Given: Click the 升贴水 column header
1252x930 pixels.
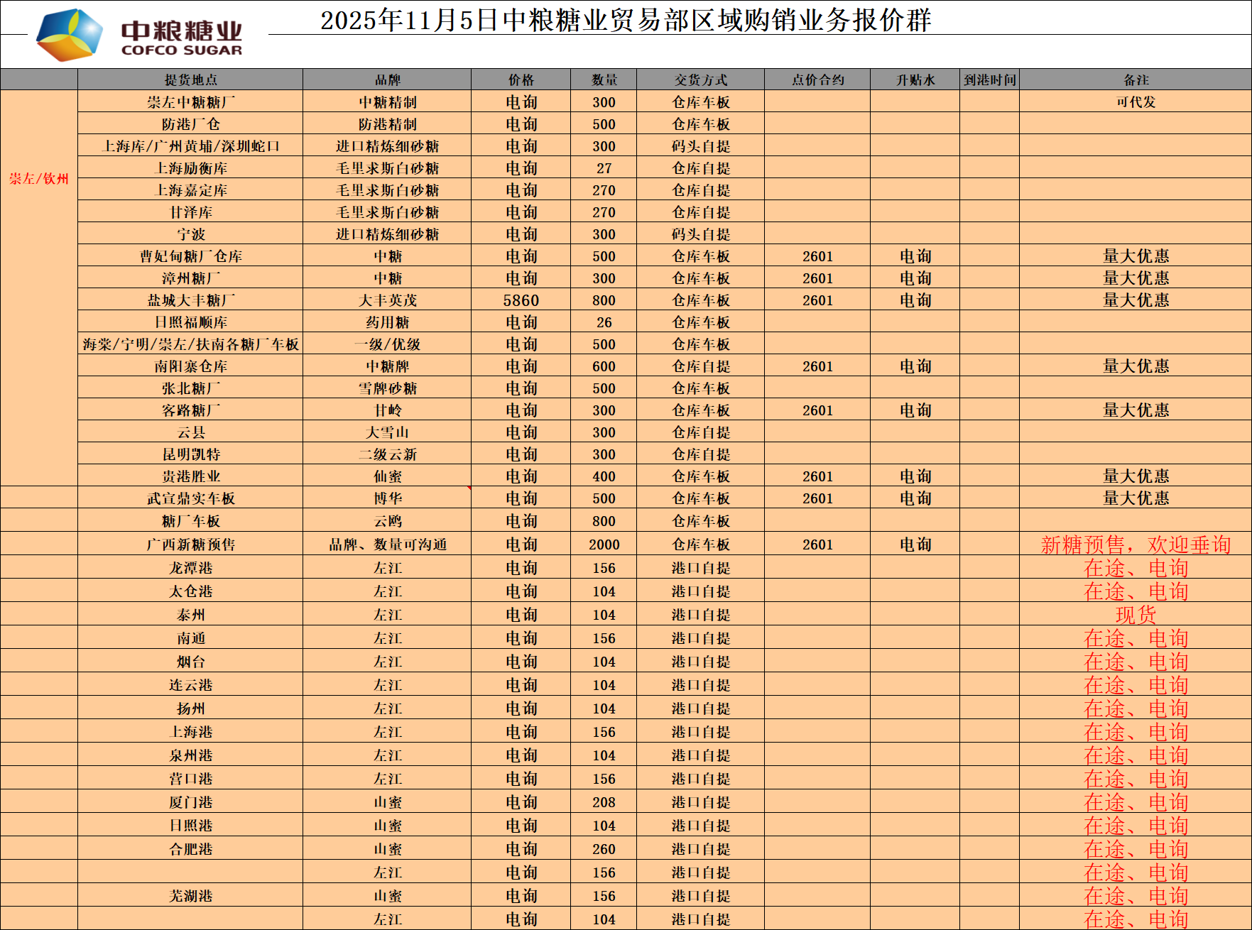Looking at the screenshot, I should tap(915, 80).
